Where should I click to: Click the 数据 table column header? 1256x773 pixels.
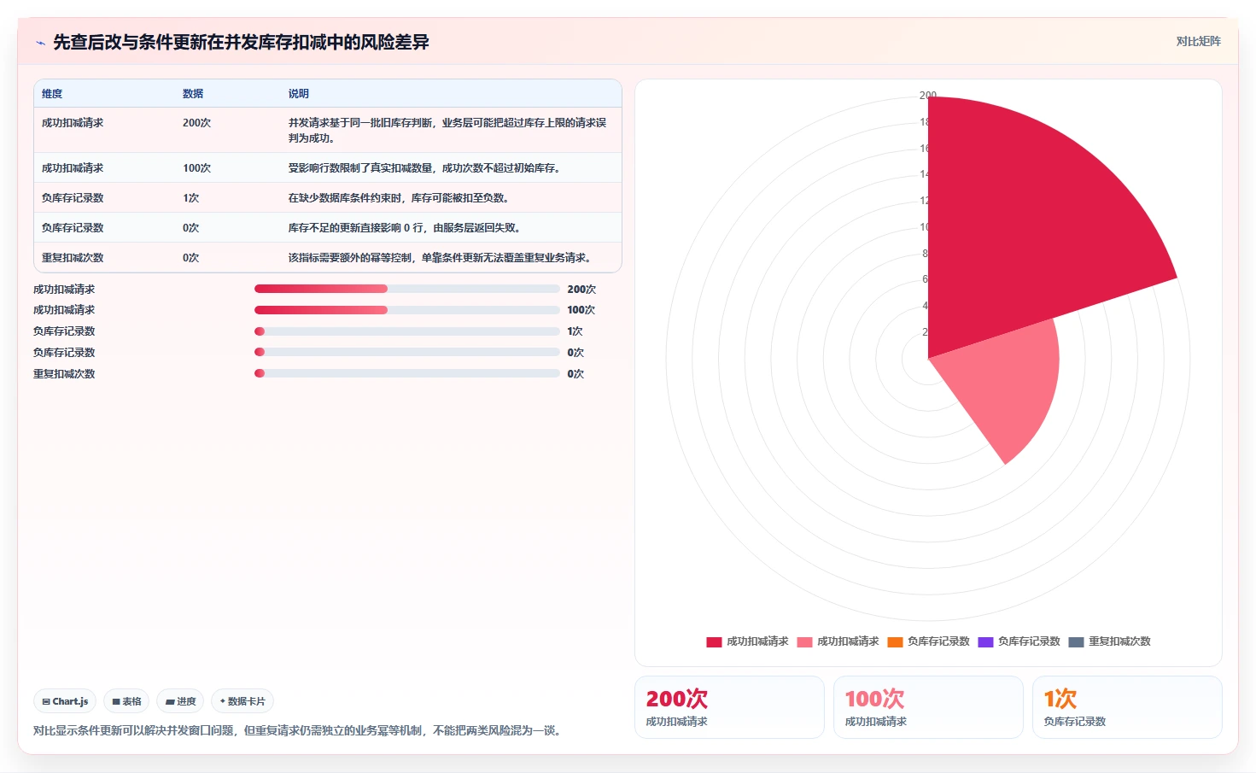coord(193,94)
